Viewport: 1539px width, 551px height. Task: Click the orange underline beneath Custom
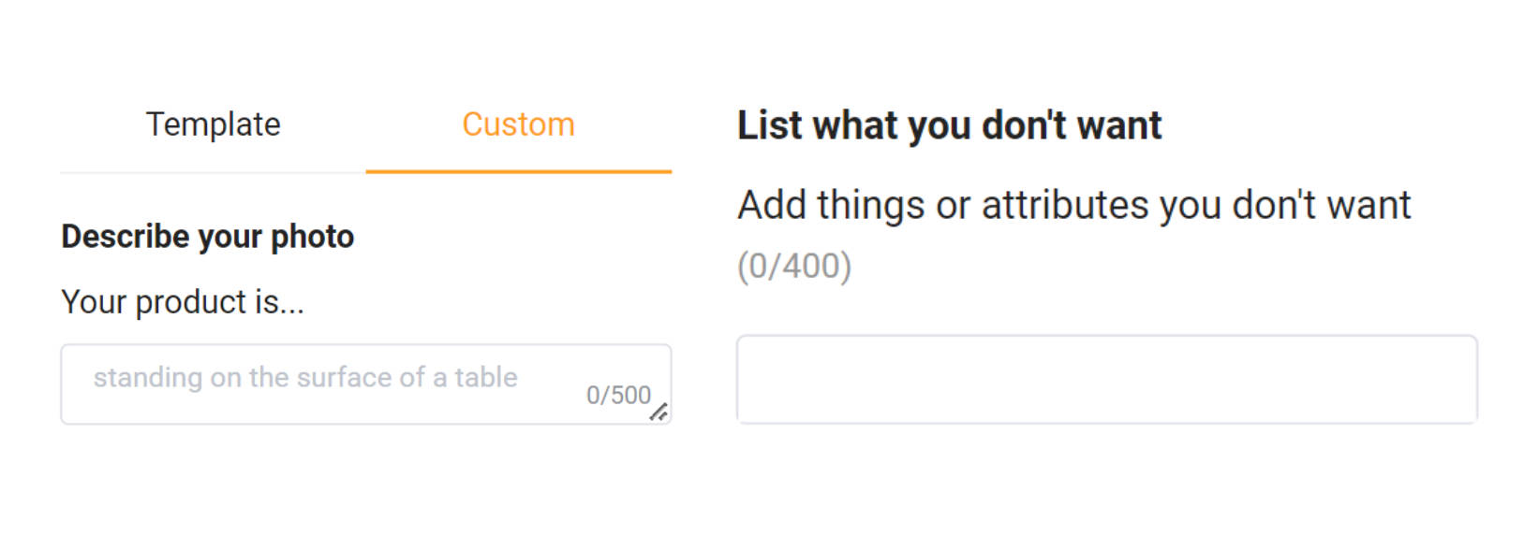point(517,170)
